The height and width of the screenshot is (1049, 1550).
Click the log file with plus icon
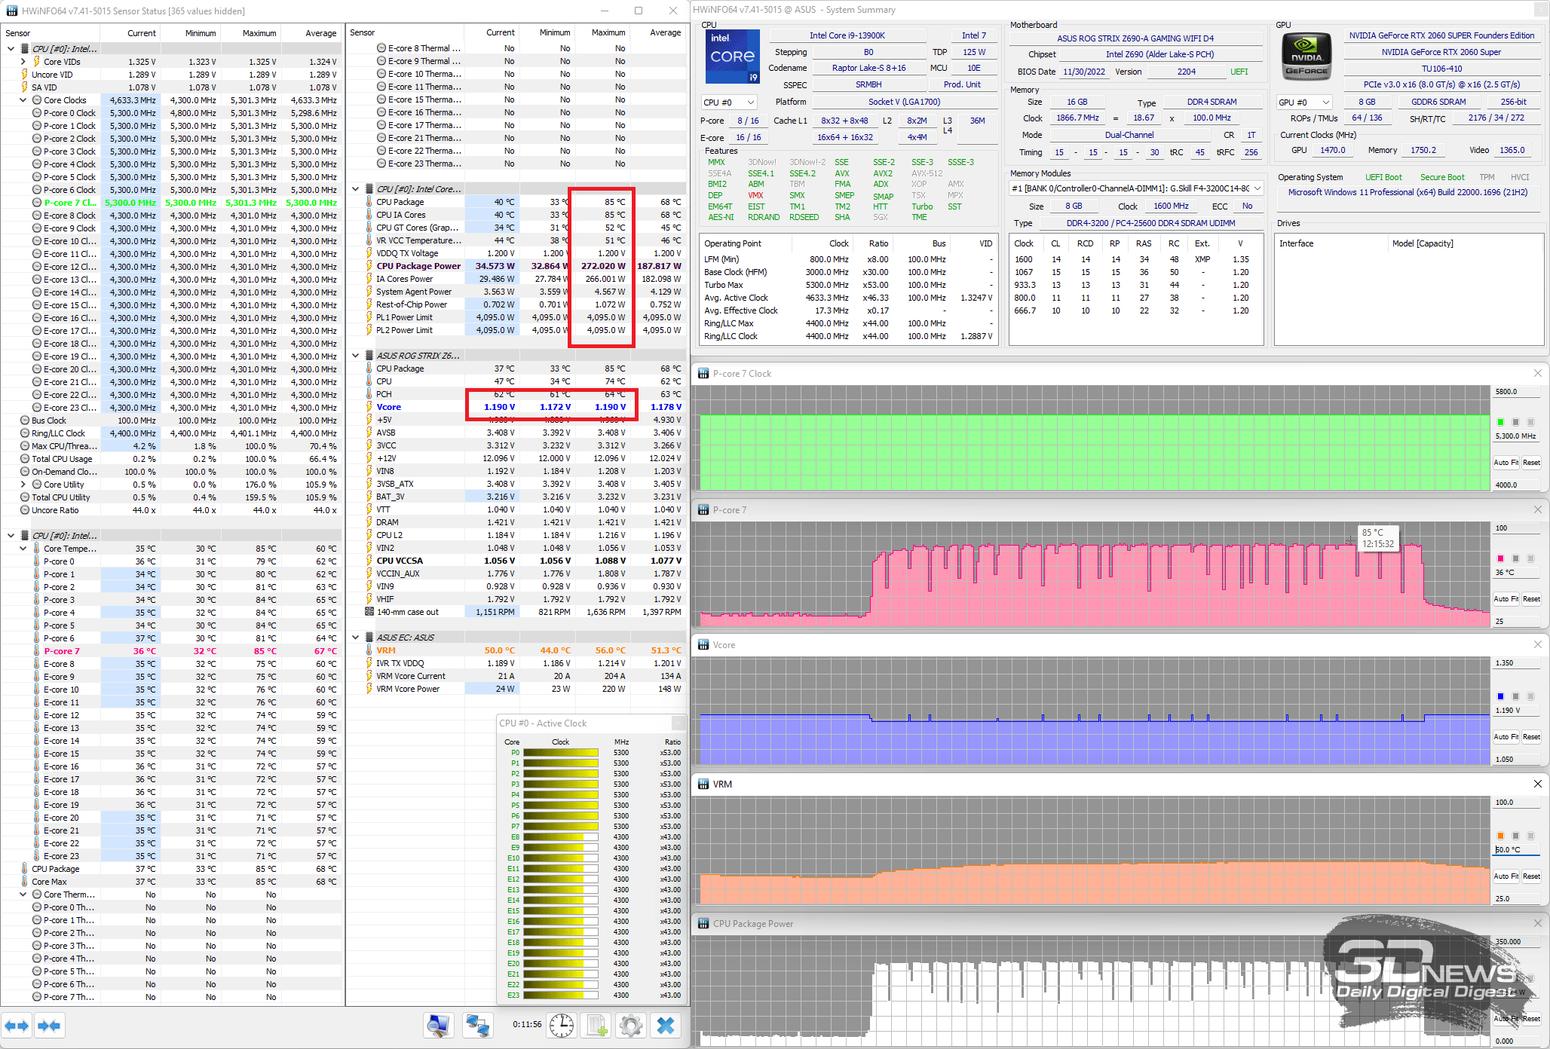click(597, 1026)
